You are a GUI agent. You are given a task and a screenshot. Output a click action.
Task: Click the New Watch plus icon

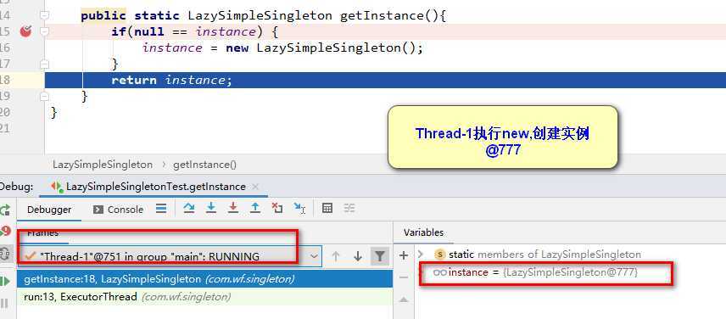404,255
